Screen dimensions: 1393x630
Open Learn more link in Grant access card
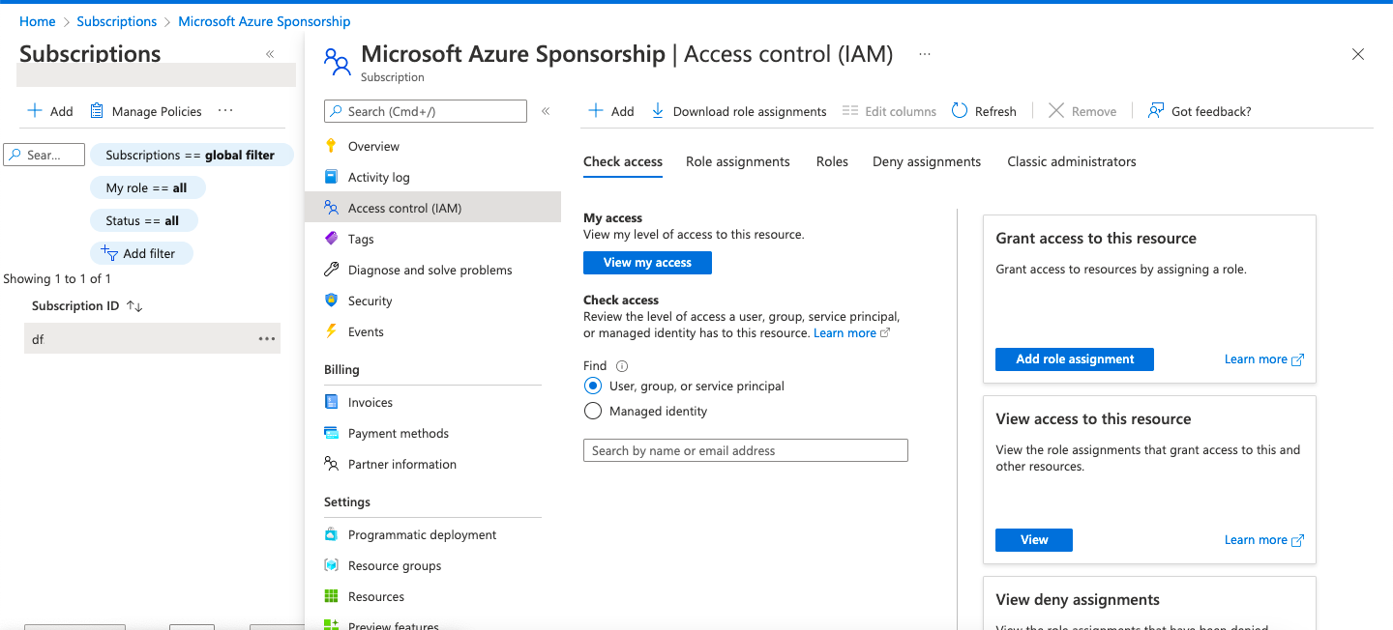click(1263, 359)
